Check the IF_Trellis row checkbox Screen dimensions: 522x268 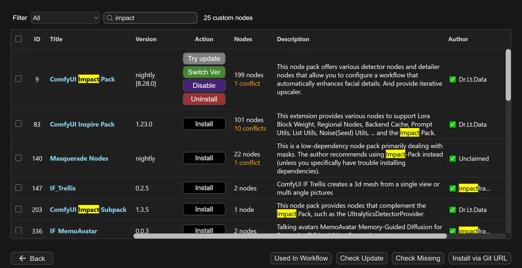18,188
